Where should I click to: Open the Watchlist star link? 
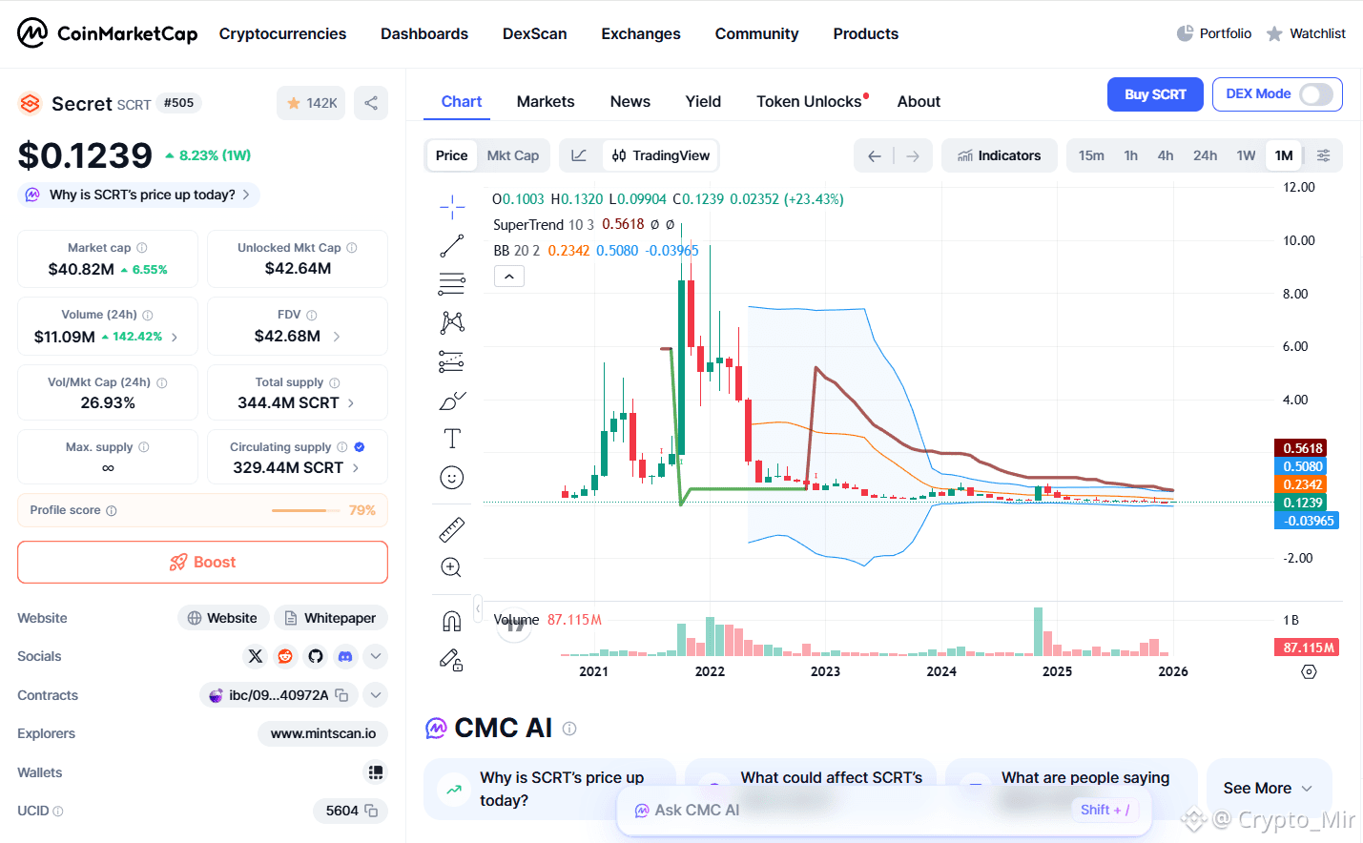pos(1306,33)
